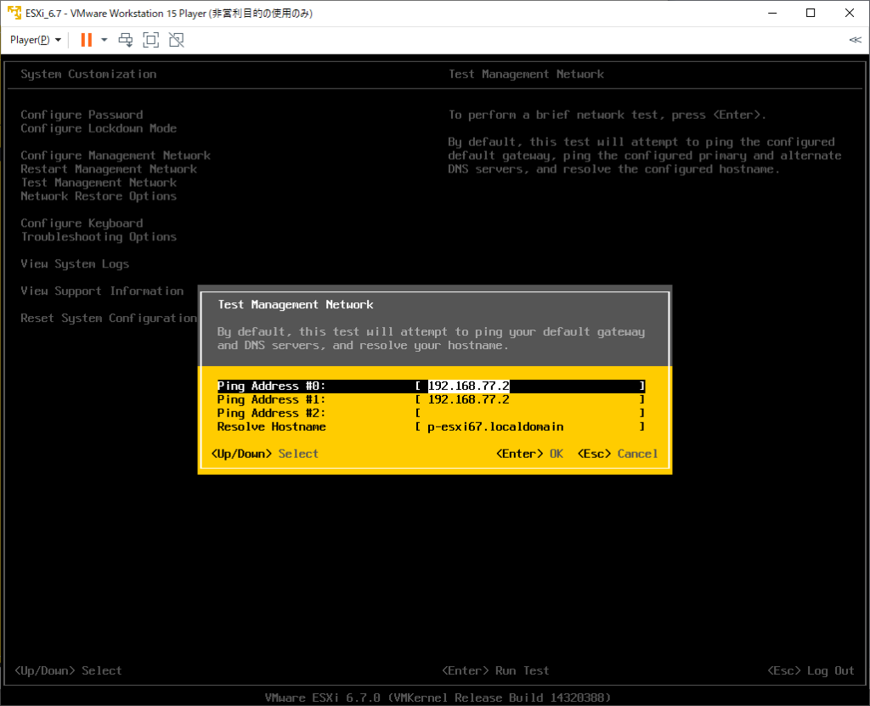Select View System Logs entry
Viewport: 870px width, 706px height.
(x=75, y=264)
